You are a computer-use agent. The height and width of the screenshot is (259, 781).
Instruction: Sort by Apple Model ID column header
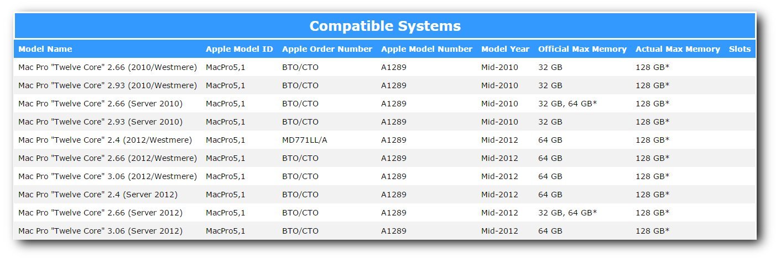point(239,49)
